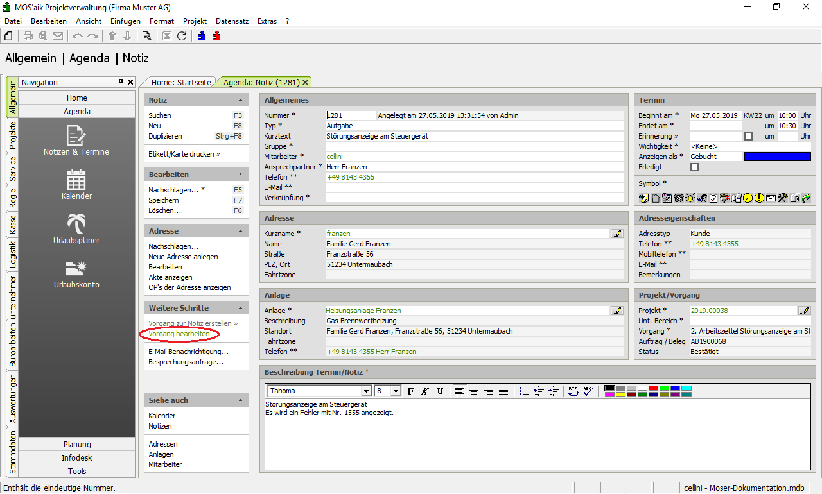Toggle pin on Navigation panel
The height and width of the screenshot is (494, 822).
pos(121,82)
